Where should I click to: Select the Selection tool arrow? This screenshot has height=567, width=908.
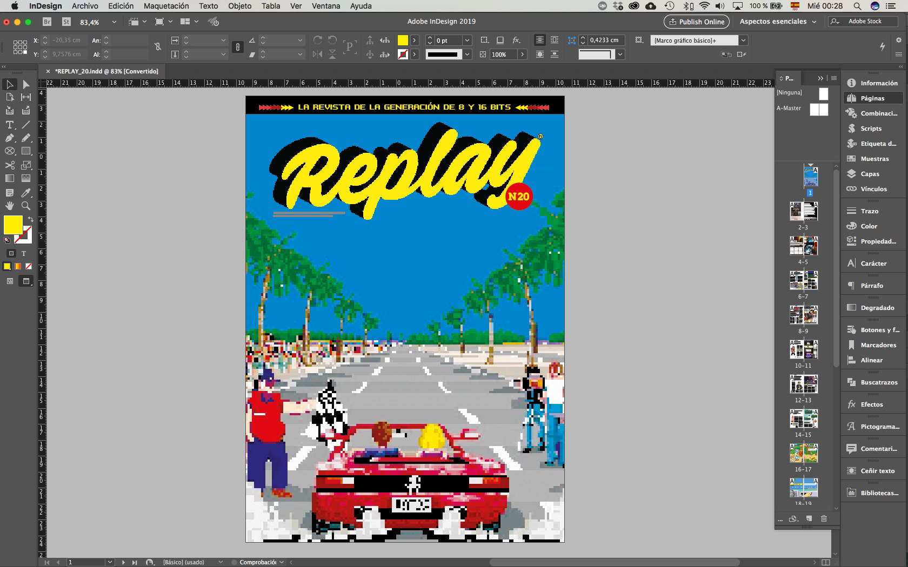coord(10,84)
